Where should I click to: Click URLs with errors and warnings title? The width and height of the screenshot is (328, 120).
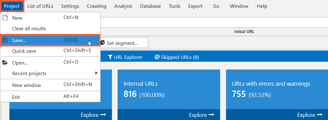271,84
